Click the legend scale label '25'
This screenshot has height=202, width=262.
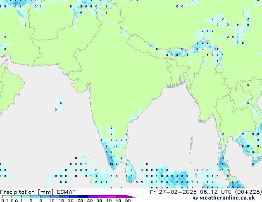(80, 200)
